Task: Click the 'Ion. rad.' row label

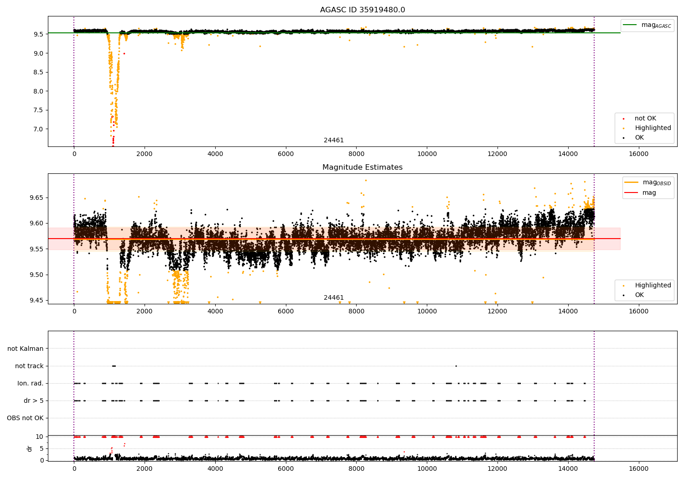Action: pos(31,383)
